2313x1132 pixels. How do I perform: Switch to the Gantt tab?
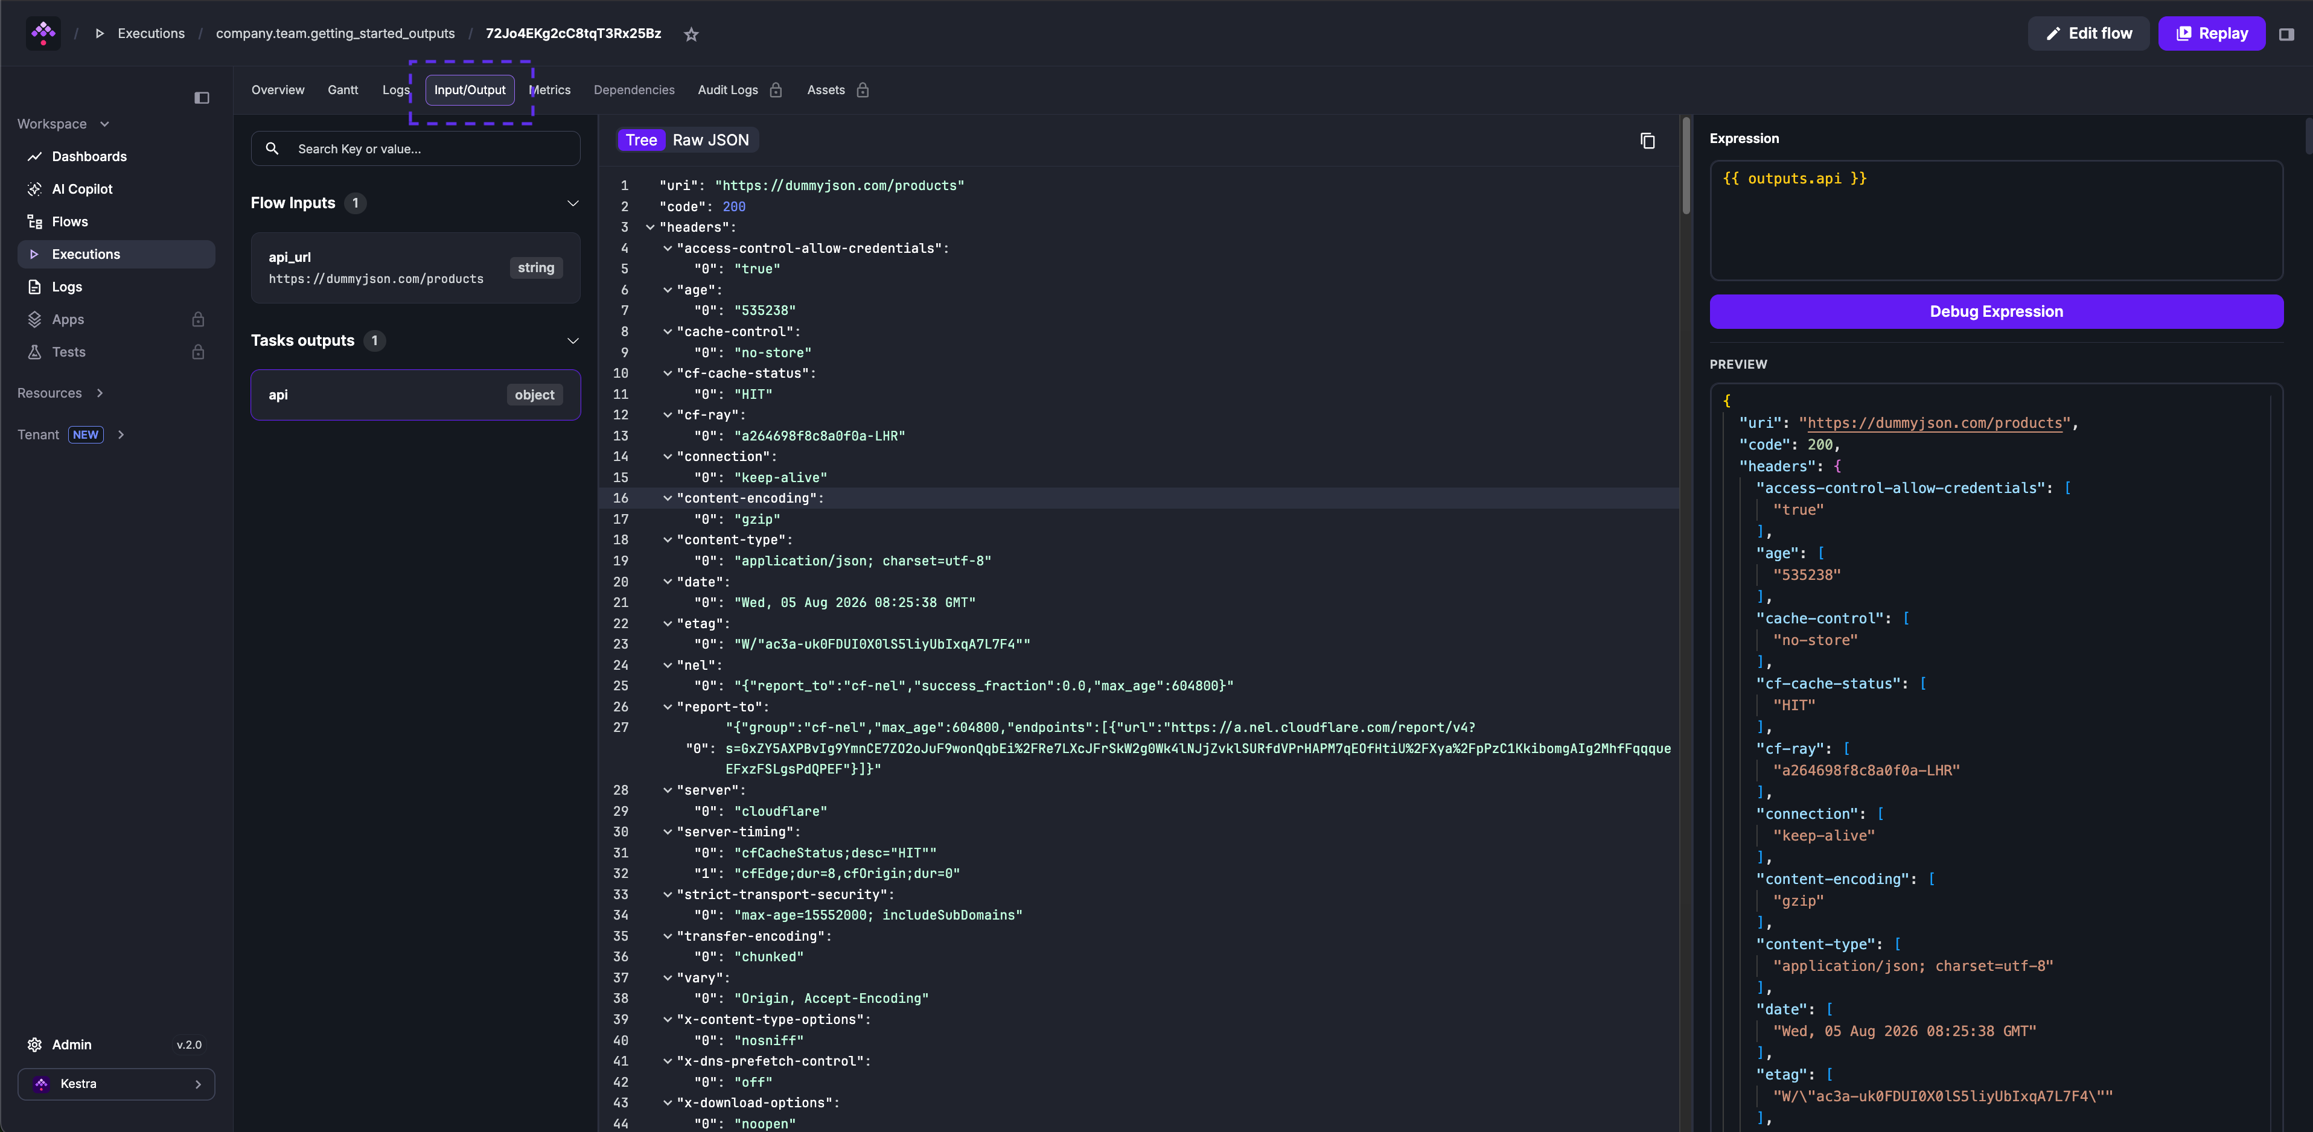(x=343, y=90)
